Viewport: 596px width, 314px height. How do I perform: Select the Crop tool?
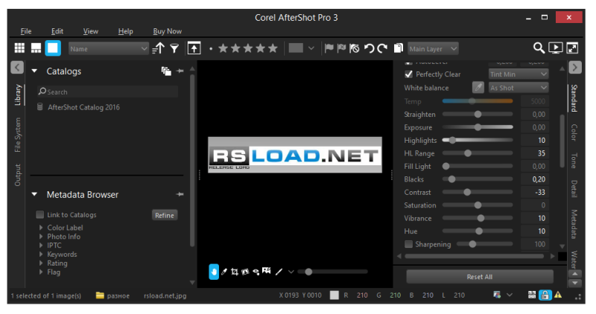[x=235, y=272]
